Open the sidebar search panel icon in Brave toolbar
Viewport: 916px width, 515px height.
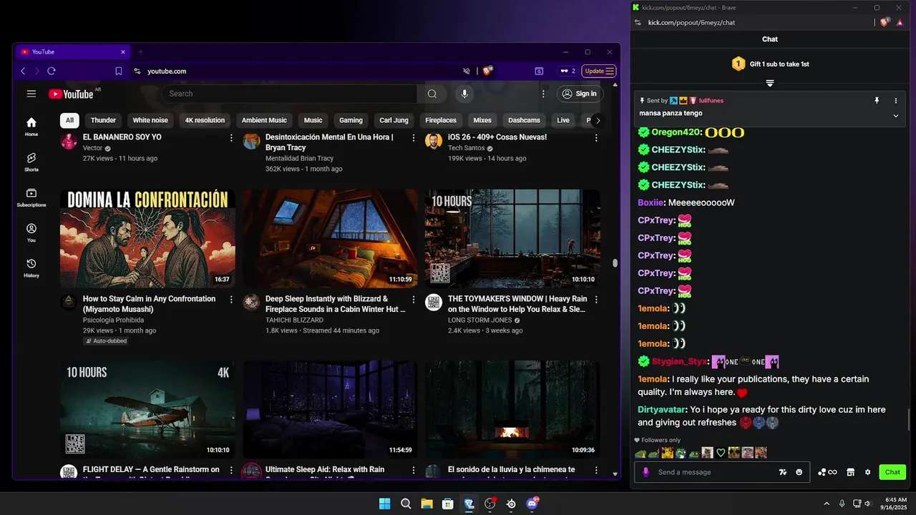539,71
